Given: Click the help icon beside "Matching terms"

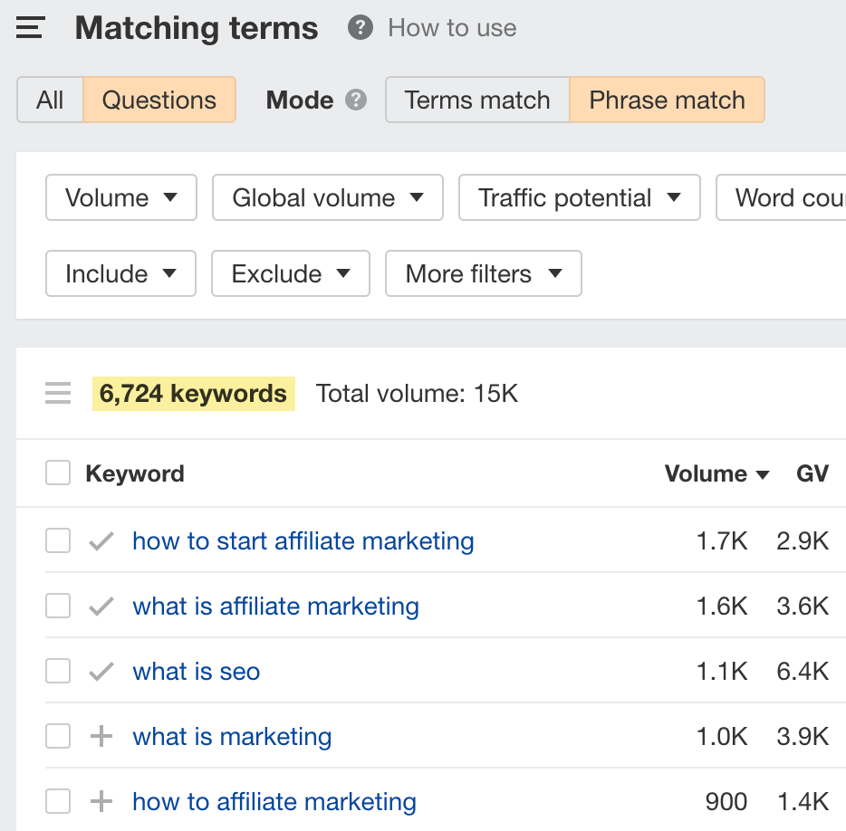Looking at the screenshot, I should pyautogui.click(x=359, y=28).
